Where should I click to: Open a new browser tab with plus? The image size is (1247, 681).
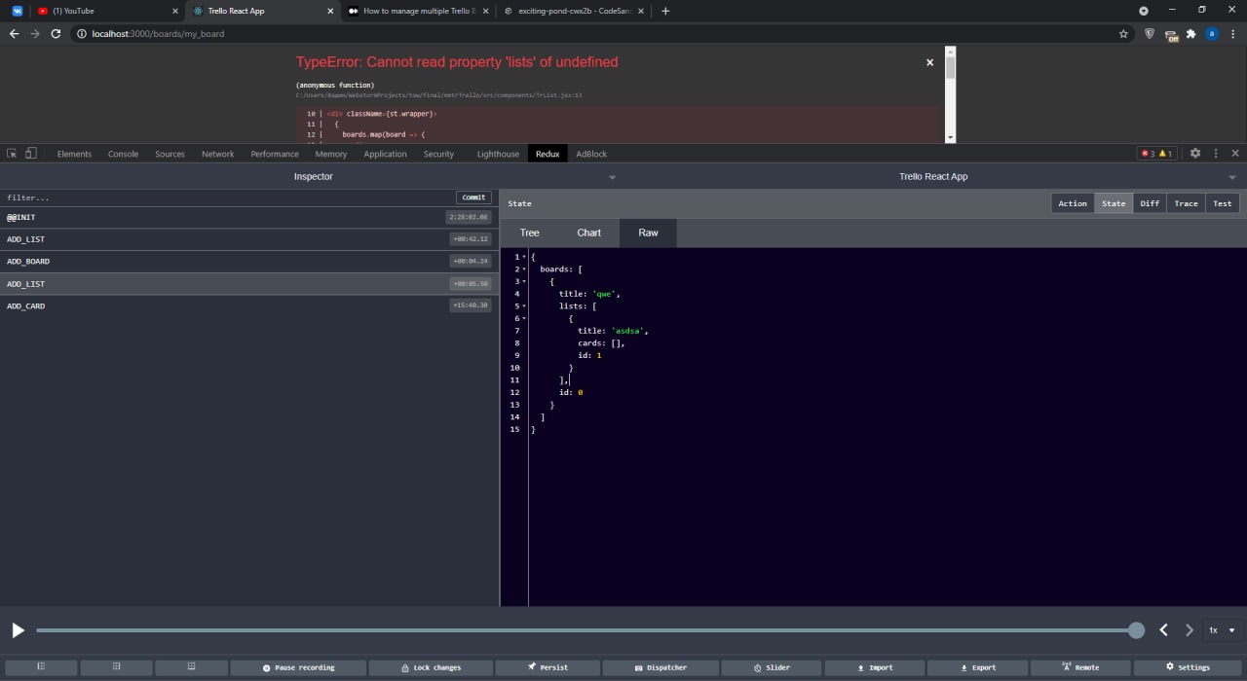pyautogui.click(x=665, y=11)
